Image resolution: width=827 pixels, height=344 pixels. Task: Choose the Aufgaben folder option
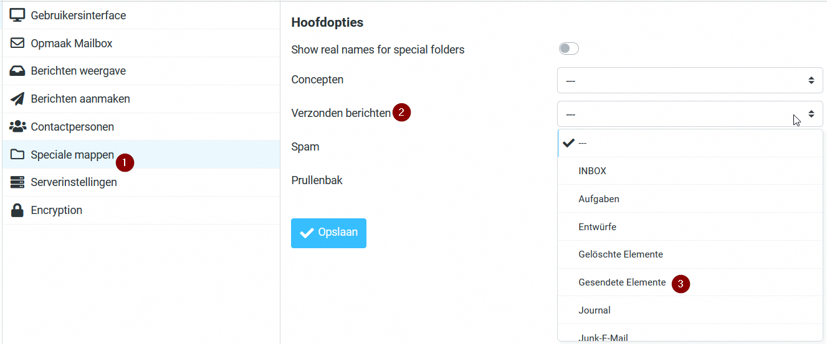pyautogui.click(x=598, y=199)
